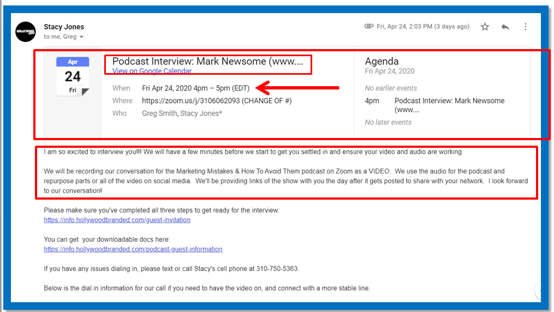The height and width of the screenshot is (312, 554).
Task: Click the paperclip attachment icon
Action: coord(369,26)
